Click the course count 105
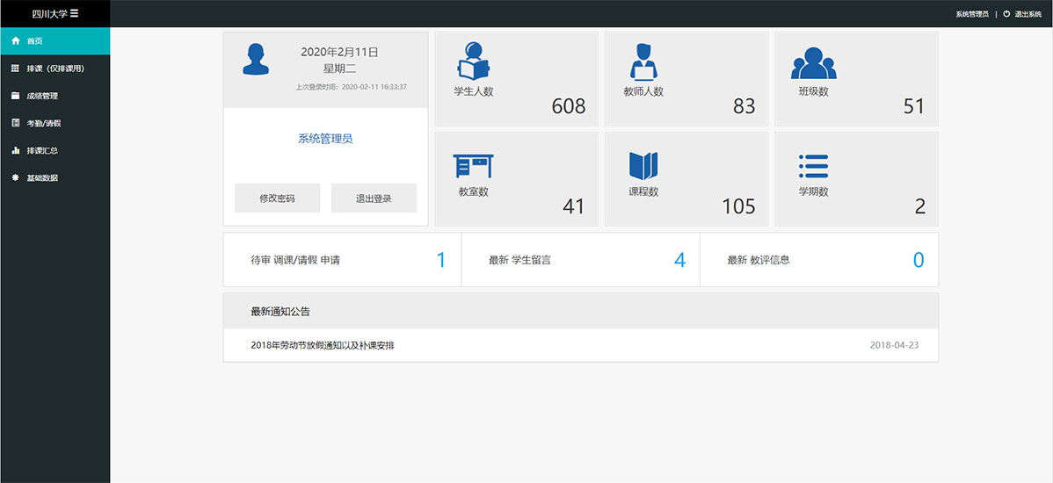Image resolution: width=1053 pixels, height=483 pixels. tap(738, 206)
